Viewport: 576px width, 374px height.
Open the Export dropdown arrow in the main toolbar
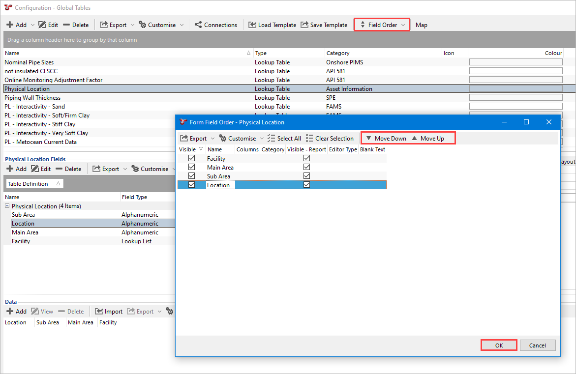point(133,25)
